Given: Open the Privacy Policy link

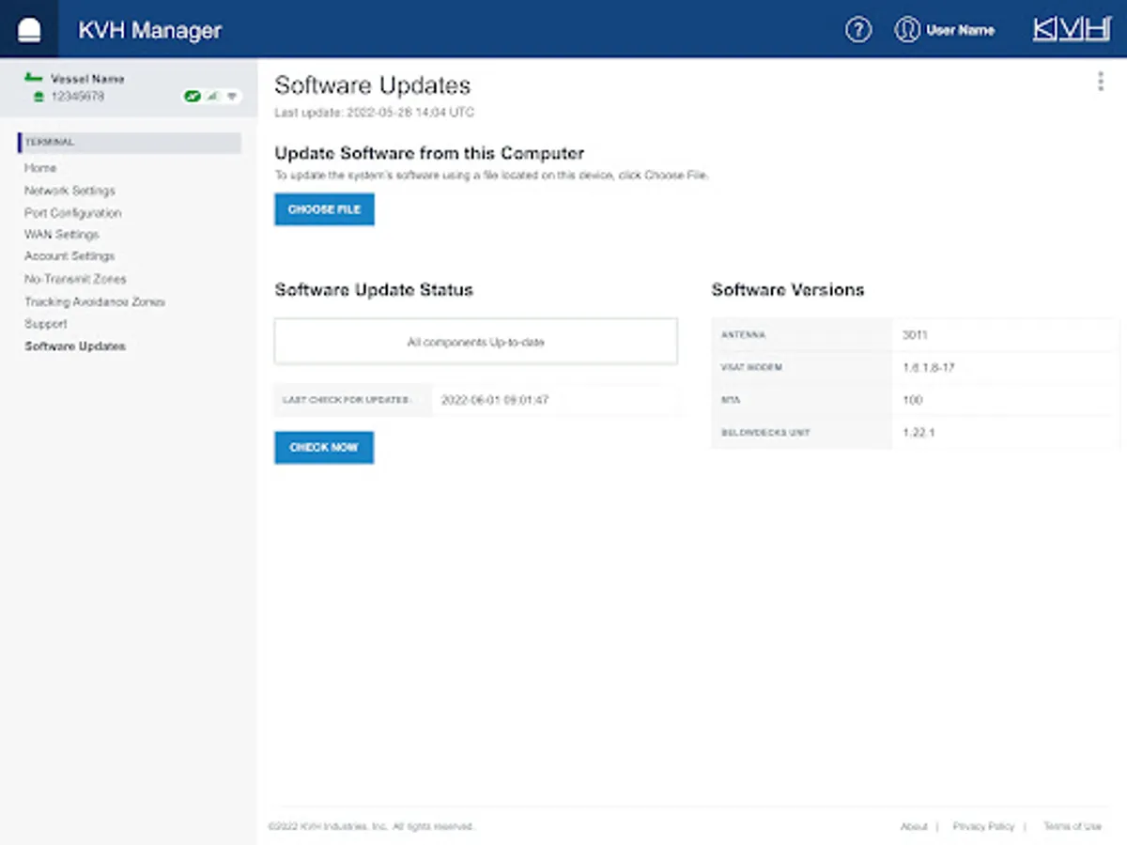Looking at the screenshot, I should click(983, 826).
